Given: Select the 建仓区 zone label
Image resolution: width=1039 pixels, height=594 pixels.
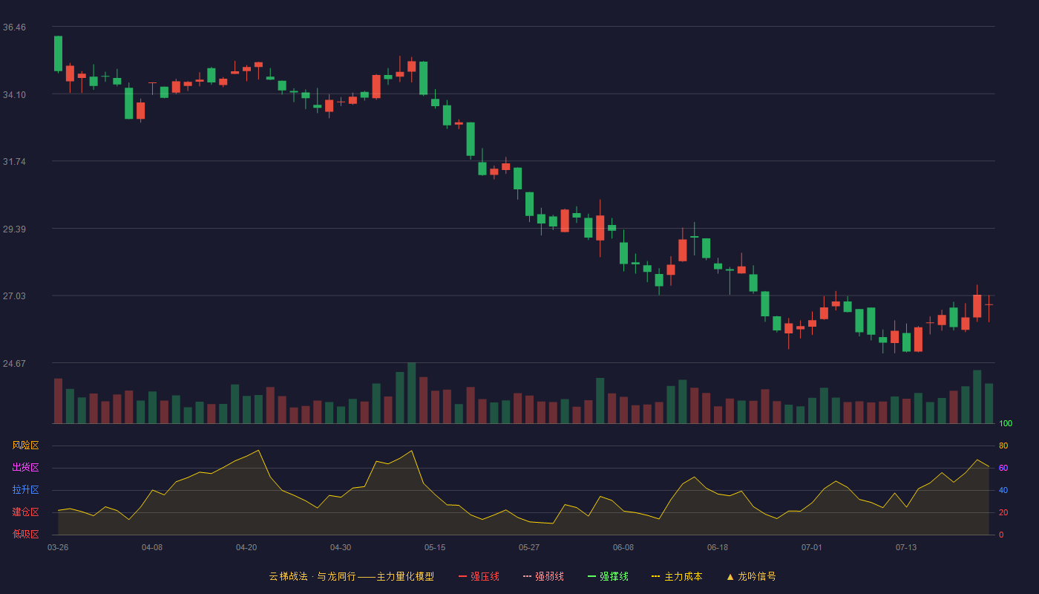Looking at the screenshot, I should click(25, 512).
